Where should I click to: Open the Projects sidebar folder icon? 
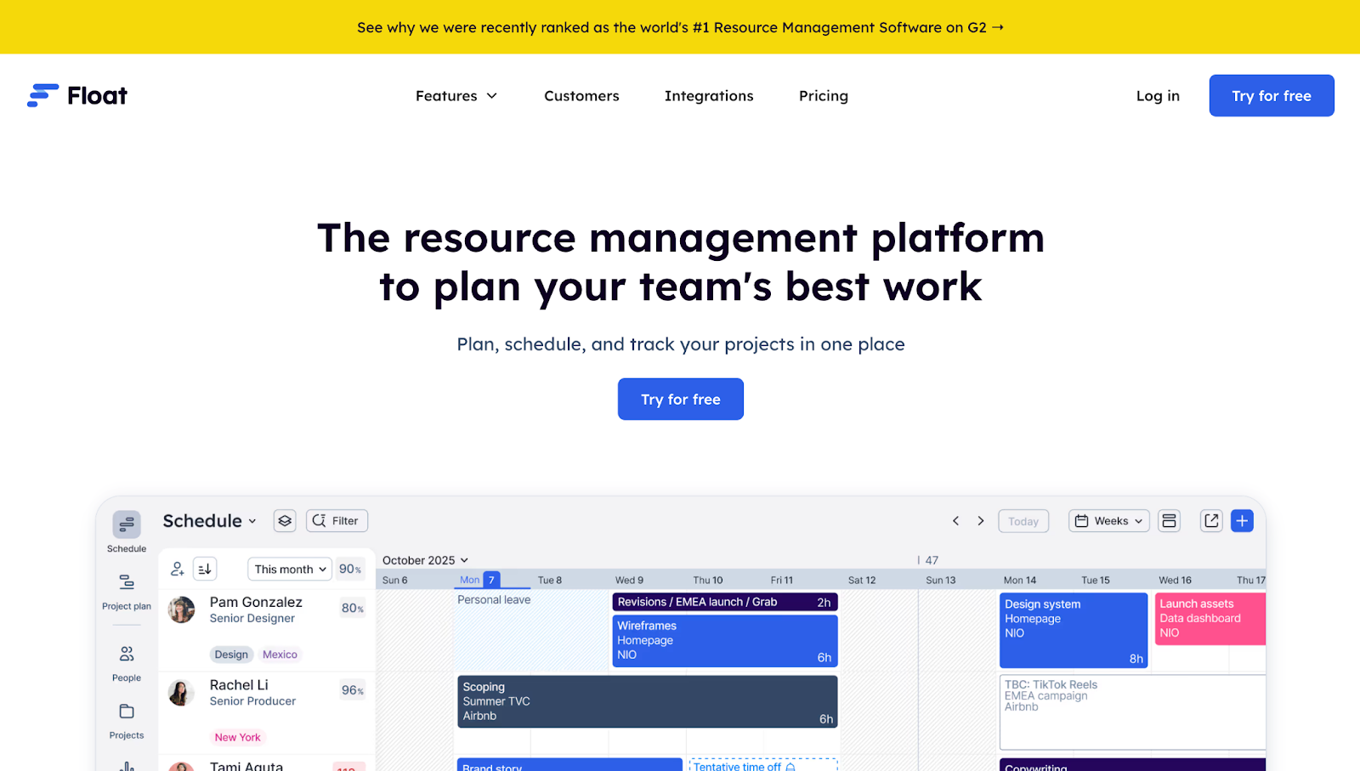[127, 711]
